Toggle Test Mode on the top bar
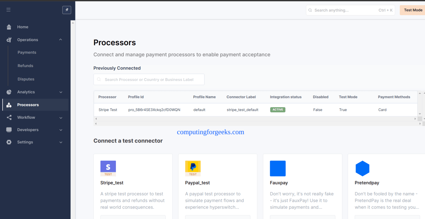 (x=413, y=10)
